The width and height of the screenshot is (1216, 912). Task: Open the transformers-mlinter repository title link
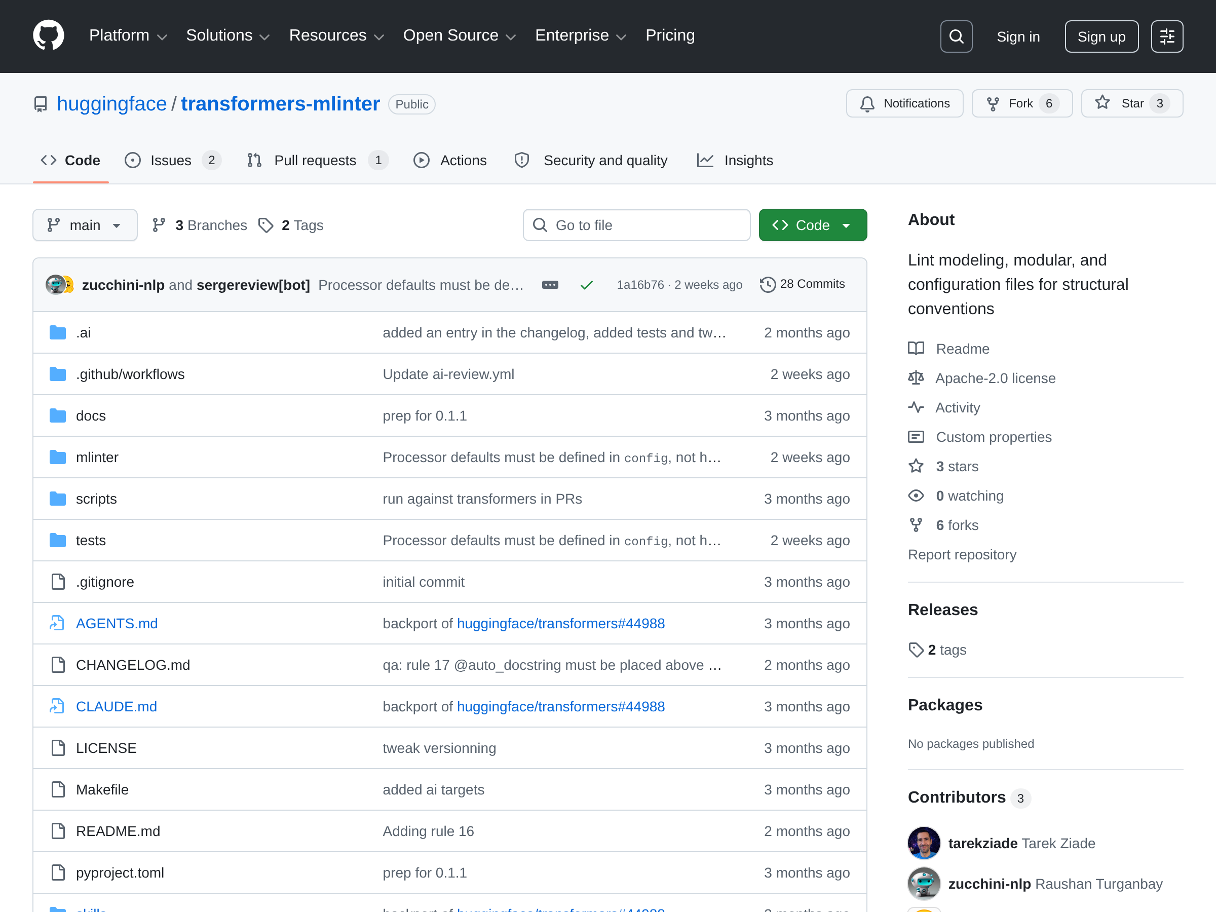tap(280, 104)
